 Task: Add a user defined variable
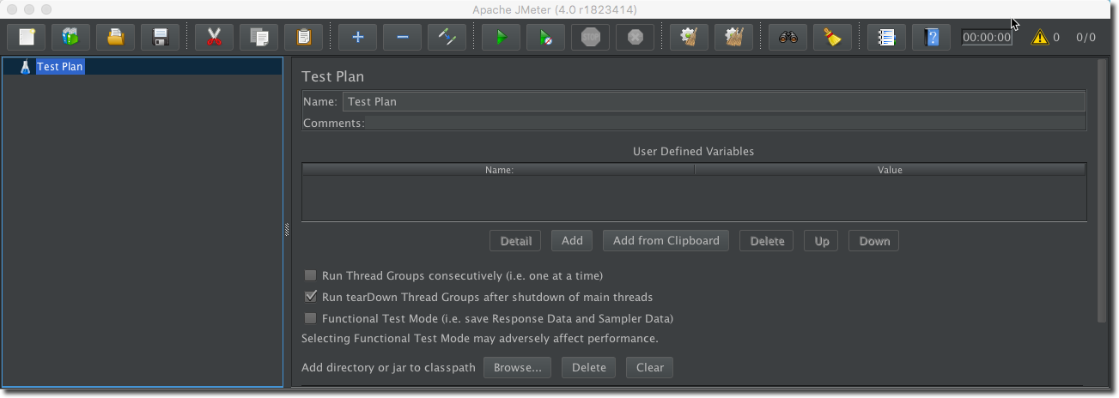coord(572,241)
